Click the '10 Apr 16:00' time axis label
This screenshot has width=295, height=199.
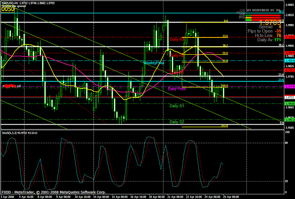[82, 197]
